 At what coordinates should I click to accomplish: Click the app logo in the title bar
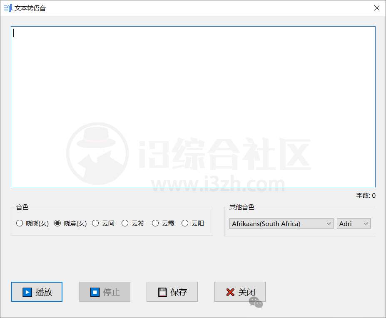pos(8,7)
